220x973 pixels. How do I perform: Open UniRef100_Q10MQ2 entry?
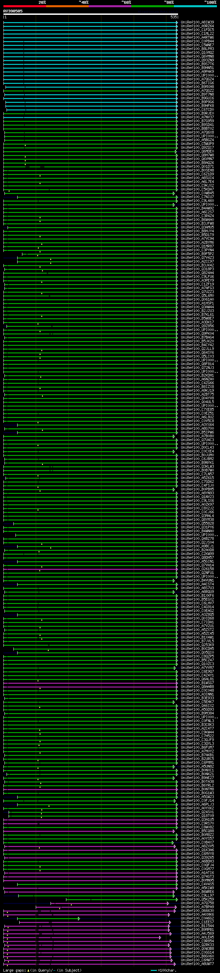pos(197,52)
